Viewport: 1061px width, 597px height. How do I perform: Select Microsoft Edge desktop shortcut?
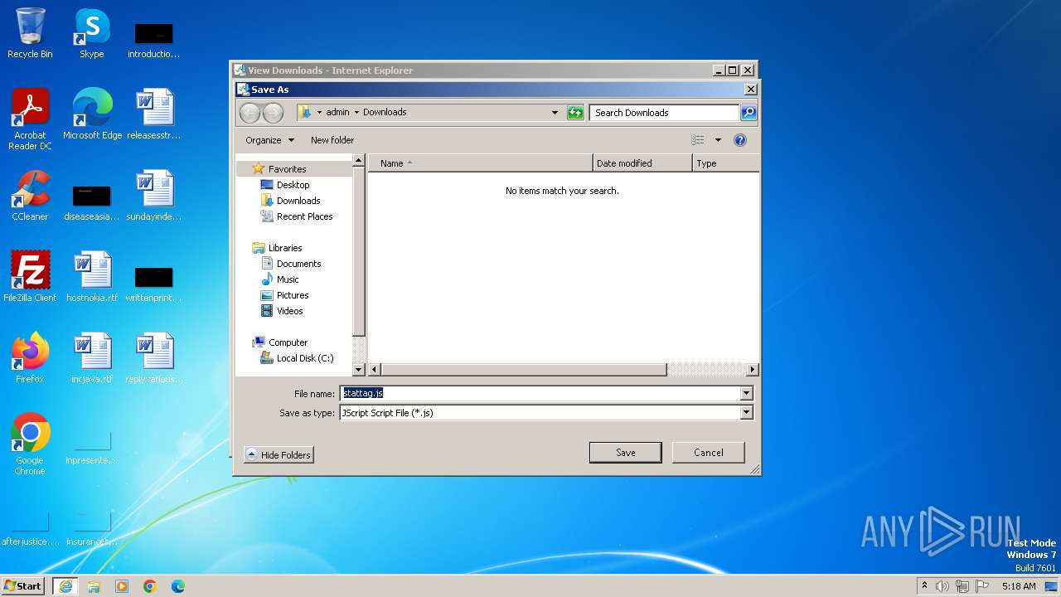[x=92, y=114]
